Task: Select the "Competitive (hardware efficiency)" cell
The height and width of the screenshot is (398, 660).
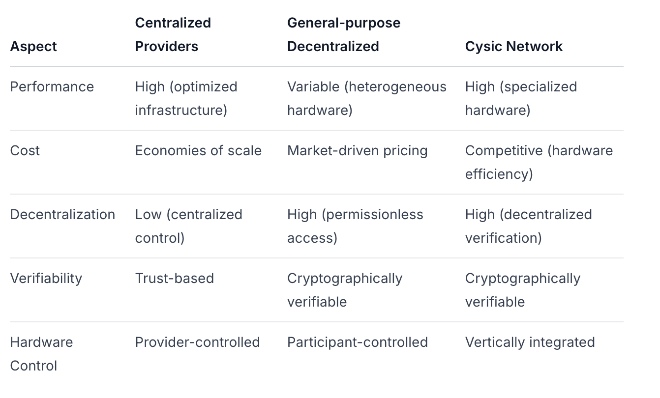Action: click(x=539, y=162)
